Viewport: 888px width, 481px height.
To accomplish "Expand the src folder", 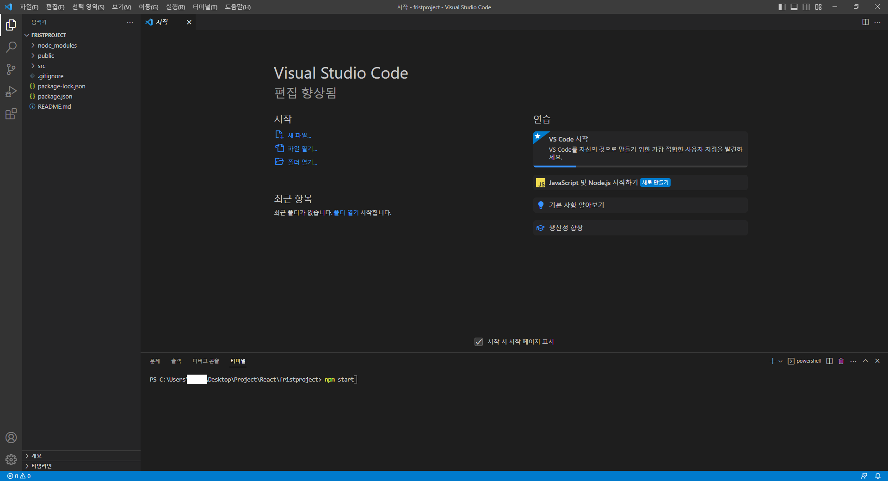I will tap(81, 66).
